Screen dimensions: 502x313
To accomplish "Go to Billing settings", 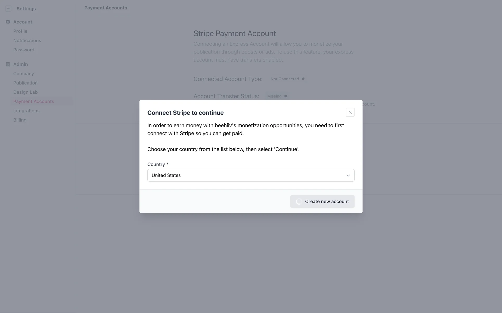I will click(x=20, y=120).
